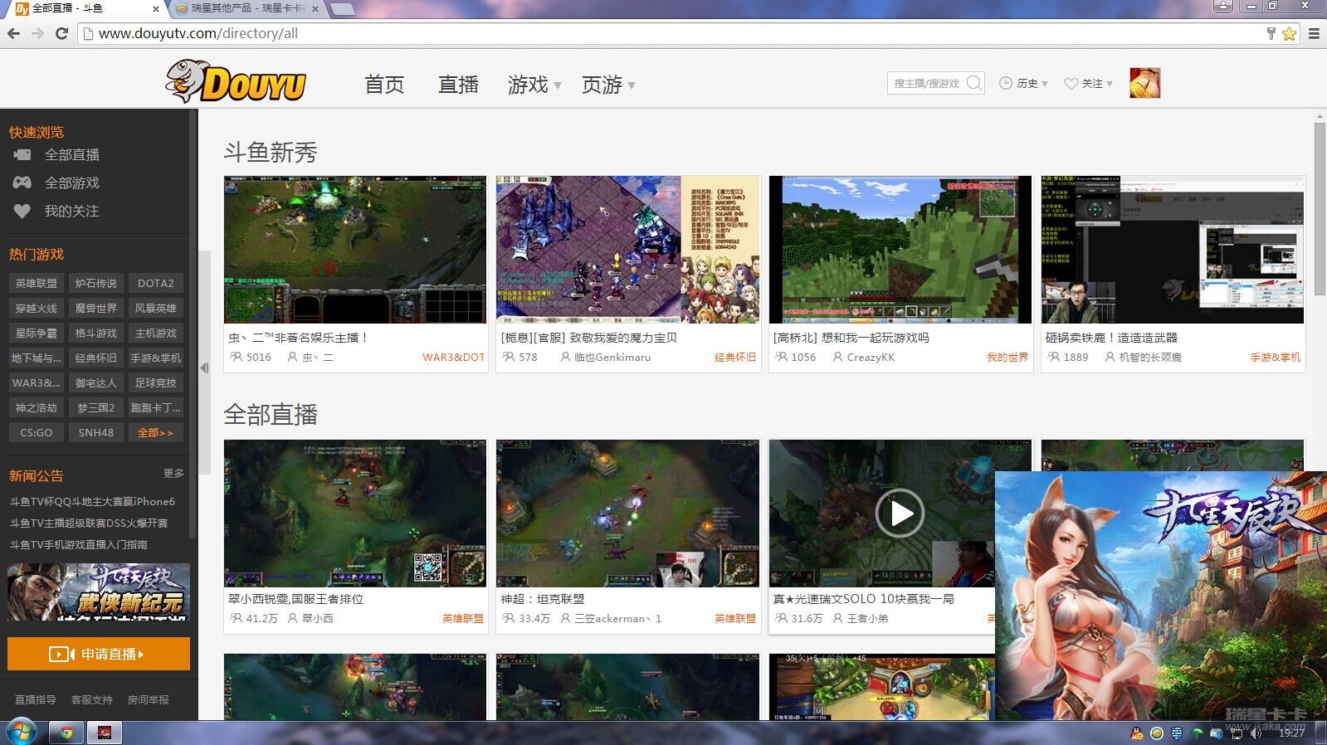The width and height of the screenshot is (1327, 745).
Task: Click the 英雄联盟 tag in the sidebar
Action: [37, 283]
